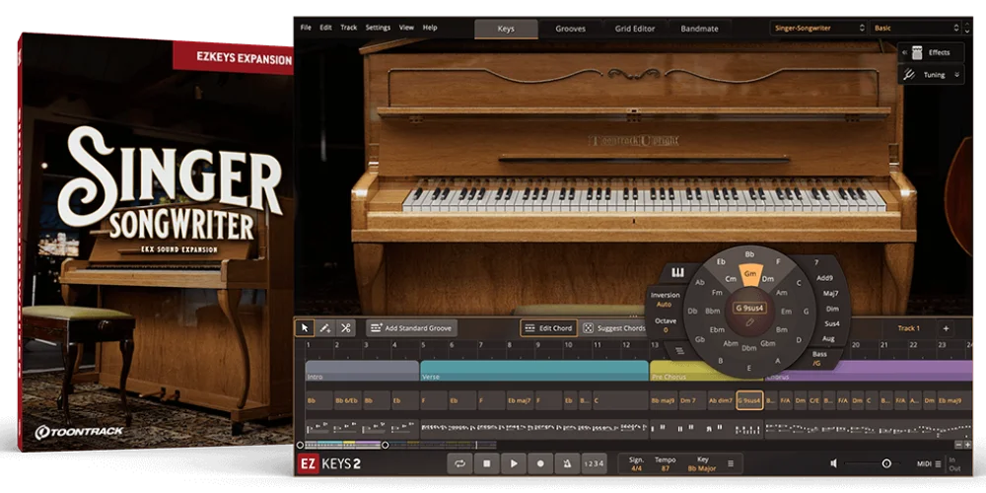Viewport: 986px width, 493px height.
Task: Select the Cm chord on the wheel
Action: pos(731,279)
